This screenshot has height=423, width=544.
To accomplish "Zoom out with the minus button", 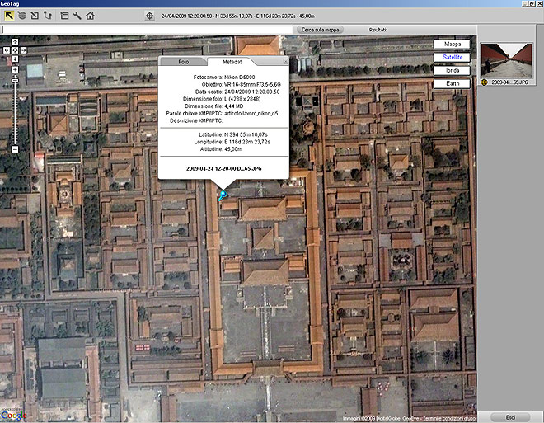I will pyautogui.click(x=15, y=149).
